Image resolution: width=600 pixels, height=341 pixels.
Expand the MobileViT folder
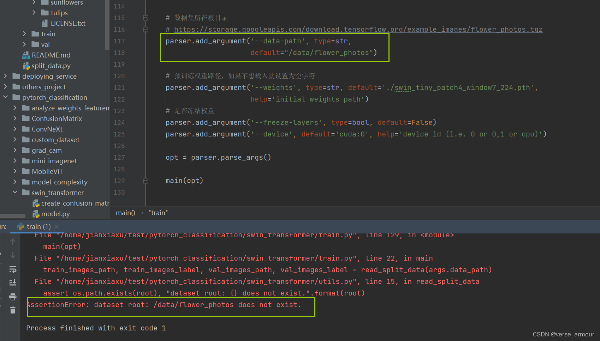15,171
